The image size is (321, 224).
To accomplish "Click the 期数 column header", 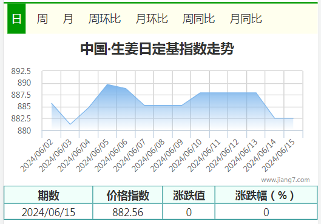I will (49, 195).
